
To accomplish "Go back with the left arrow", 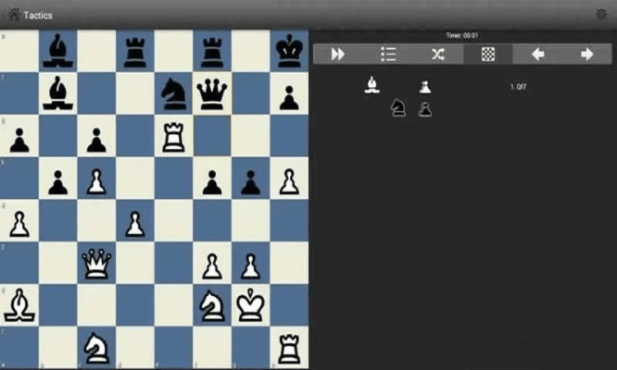I will 538,55.
